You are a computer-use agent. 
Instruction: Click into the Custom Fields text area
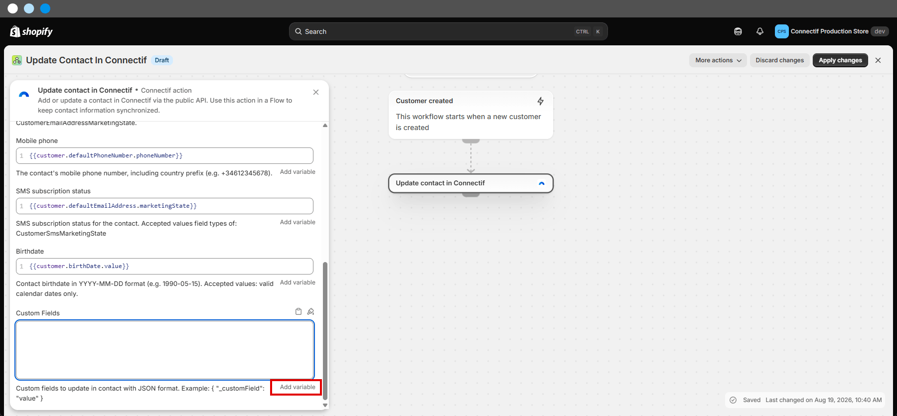(164, 350)
